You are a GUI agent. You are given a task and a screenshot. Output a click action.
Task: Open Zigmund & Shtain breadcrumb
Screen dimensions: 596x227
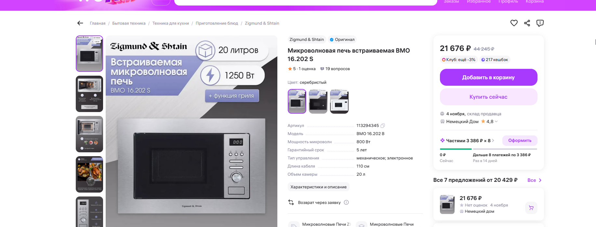tap(262, 23)
